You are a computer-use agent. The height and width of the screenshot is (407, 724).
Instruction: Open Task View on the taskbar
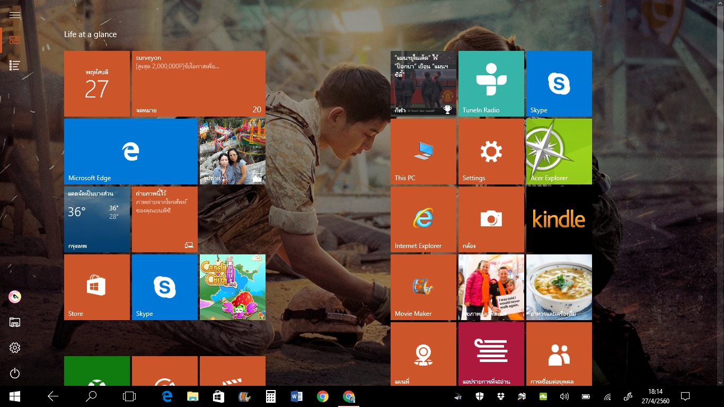click(x=129, y=396)
